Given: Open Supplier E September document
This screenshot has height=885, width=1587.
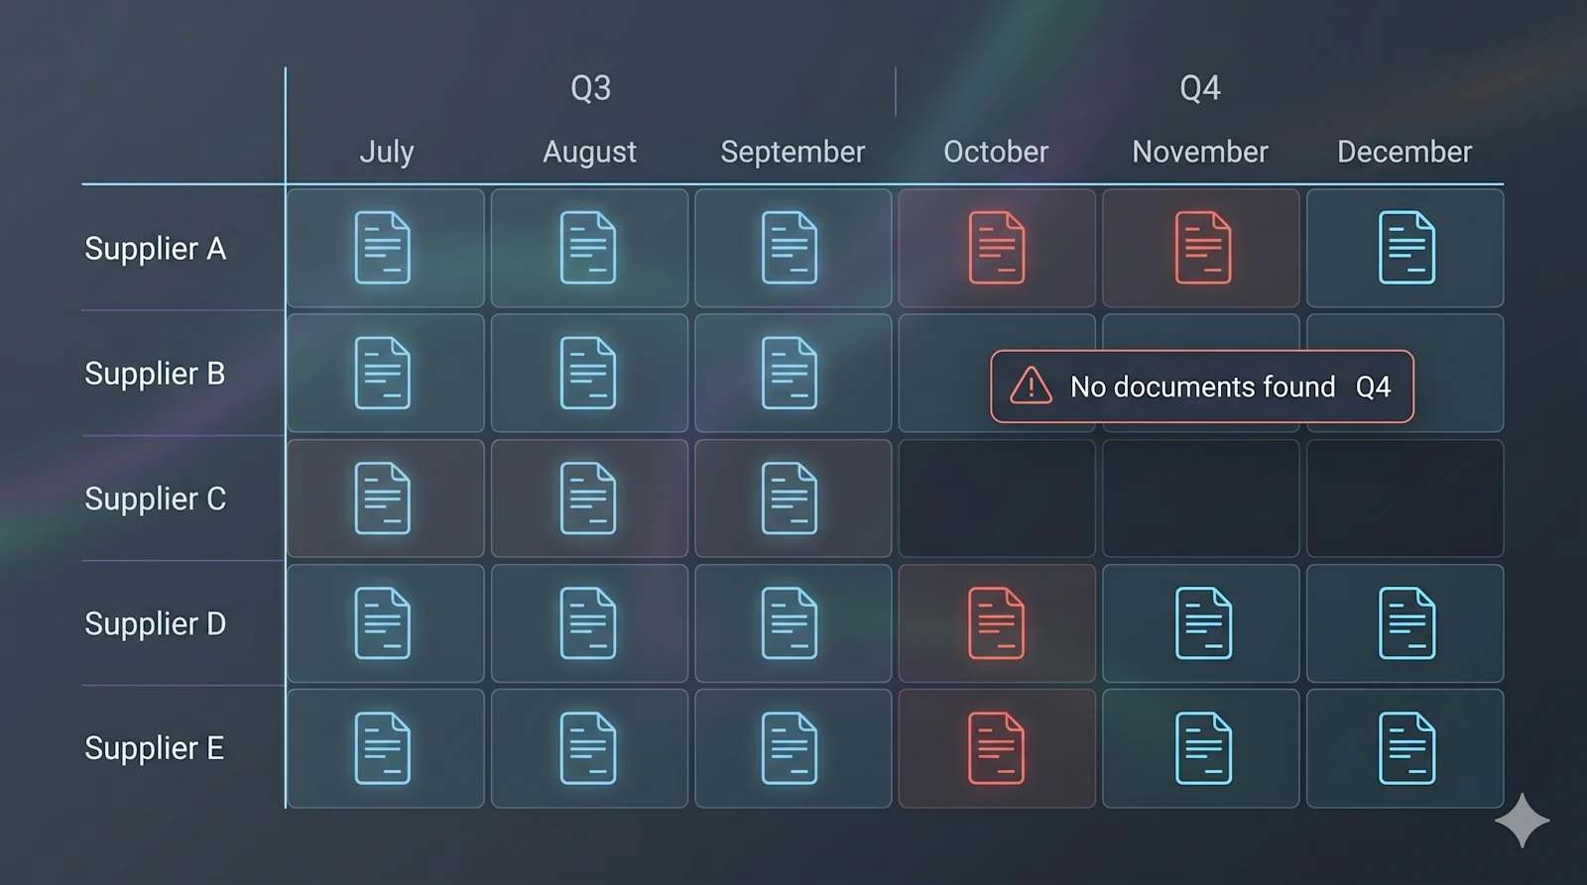Looking at the screenshot, I should tap(790, 748).
